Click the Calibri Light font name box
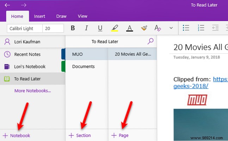This screenshot has width=228, height=141. coord(25,28)
